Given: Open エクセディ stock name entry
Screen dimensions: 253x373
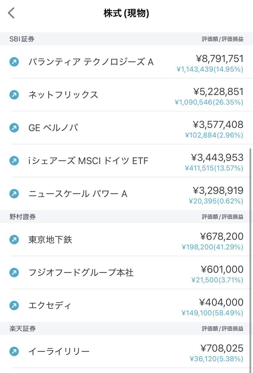Looking at the screenshot, I should pyautogui.click(x=50, y=306).
